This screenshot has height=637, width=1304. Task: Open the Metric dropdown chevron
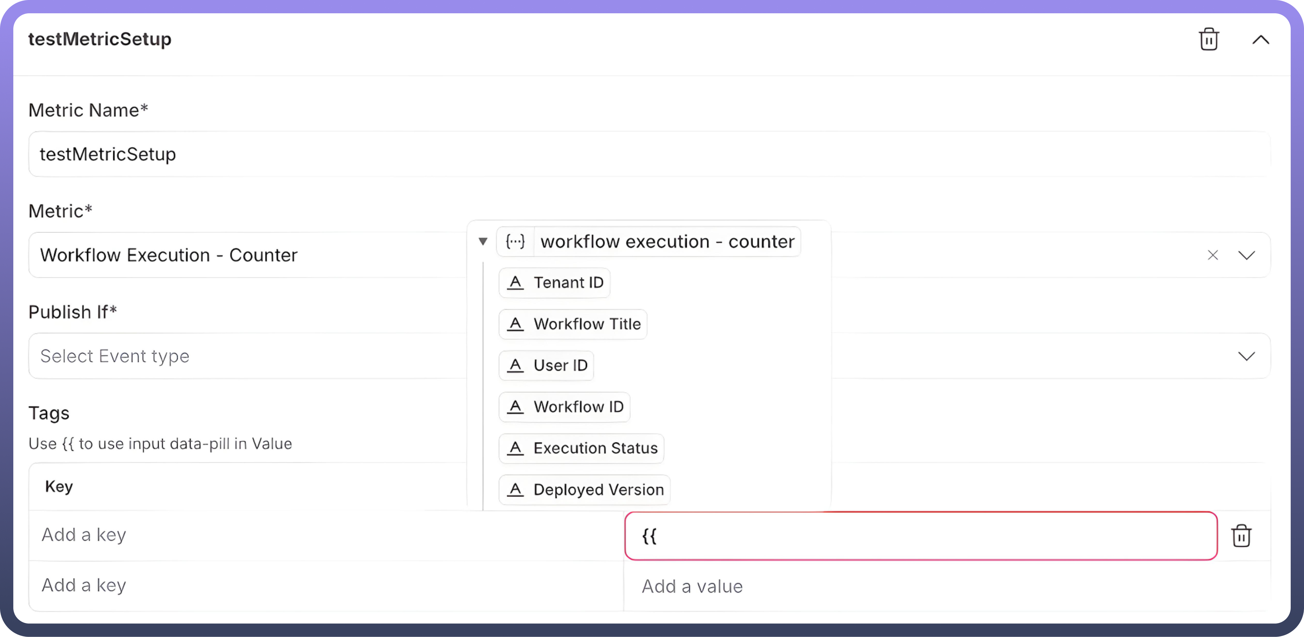(x=1246, y=255)
